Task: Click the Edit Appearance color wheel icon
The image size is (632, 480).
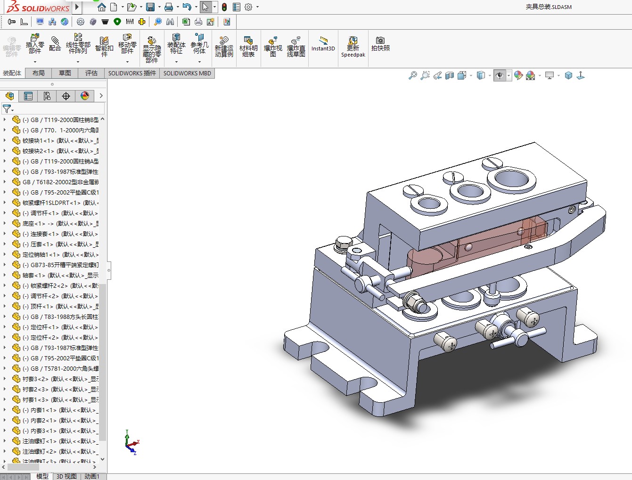Action: (x=518, y=75)
